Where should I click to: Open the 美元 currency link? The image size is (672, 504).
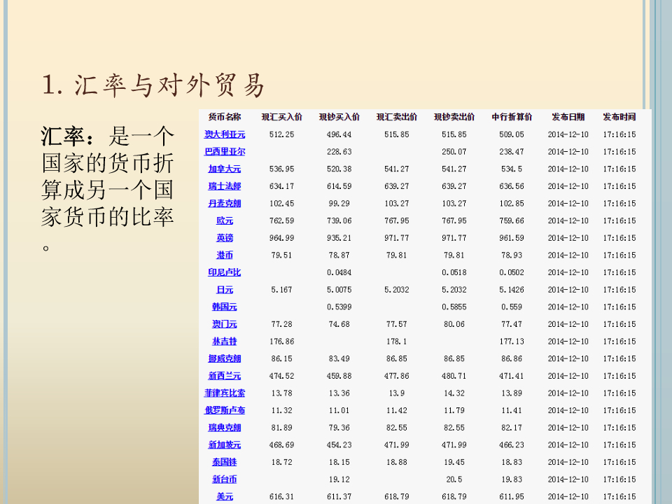tap(225, 497)
